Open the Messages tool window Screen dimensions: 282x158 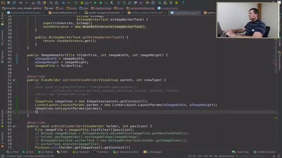tap(152, 152)
